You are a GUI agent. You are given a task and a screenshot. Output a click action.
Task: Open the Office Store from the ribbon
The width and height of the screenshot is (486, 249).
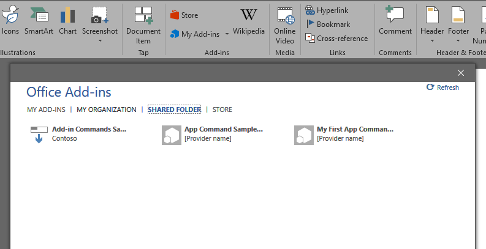click(184, 15)
